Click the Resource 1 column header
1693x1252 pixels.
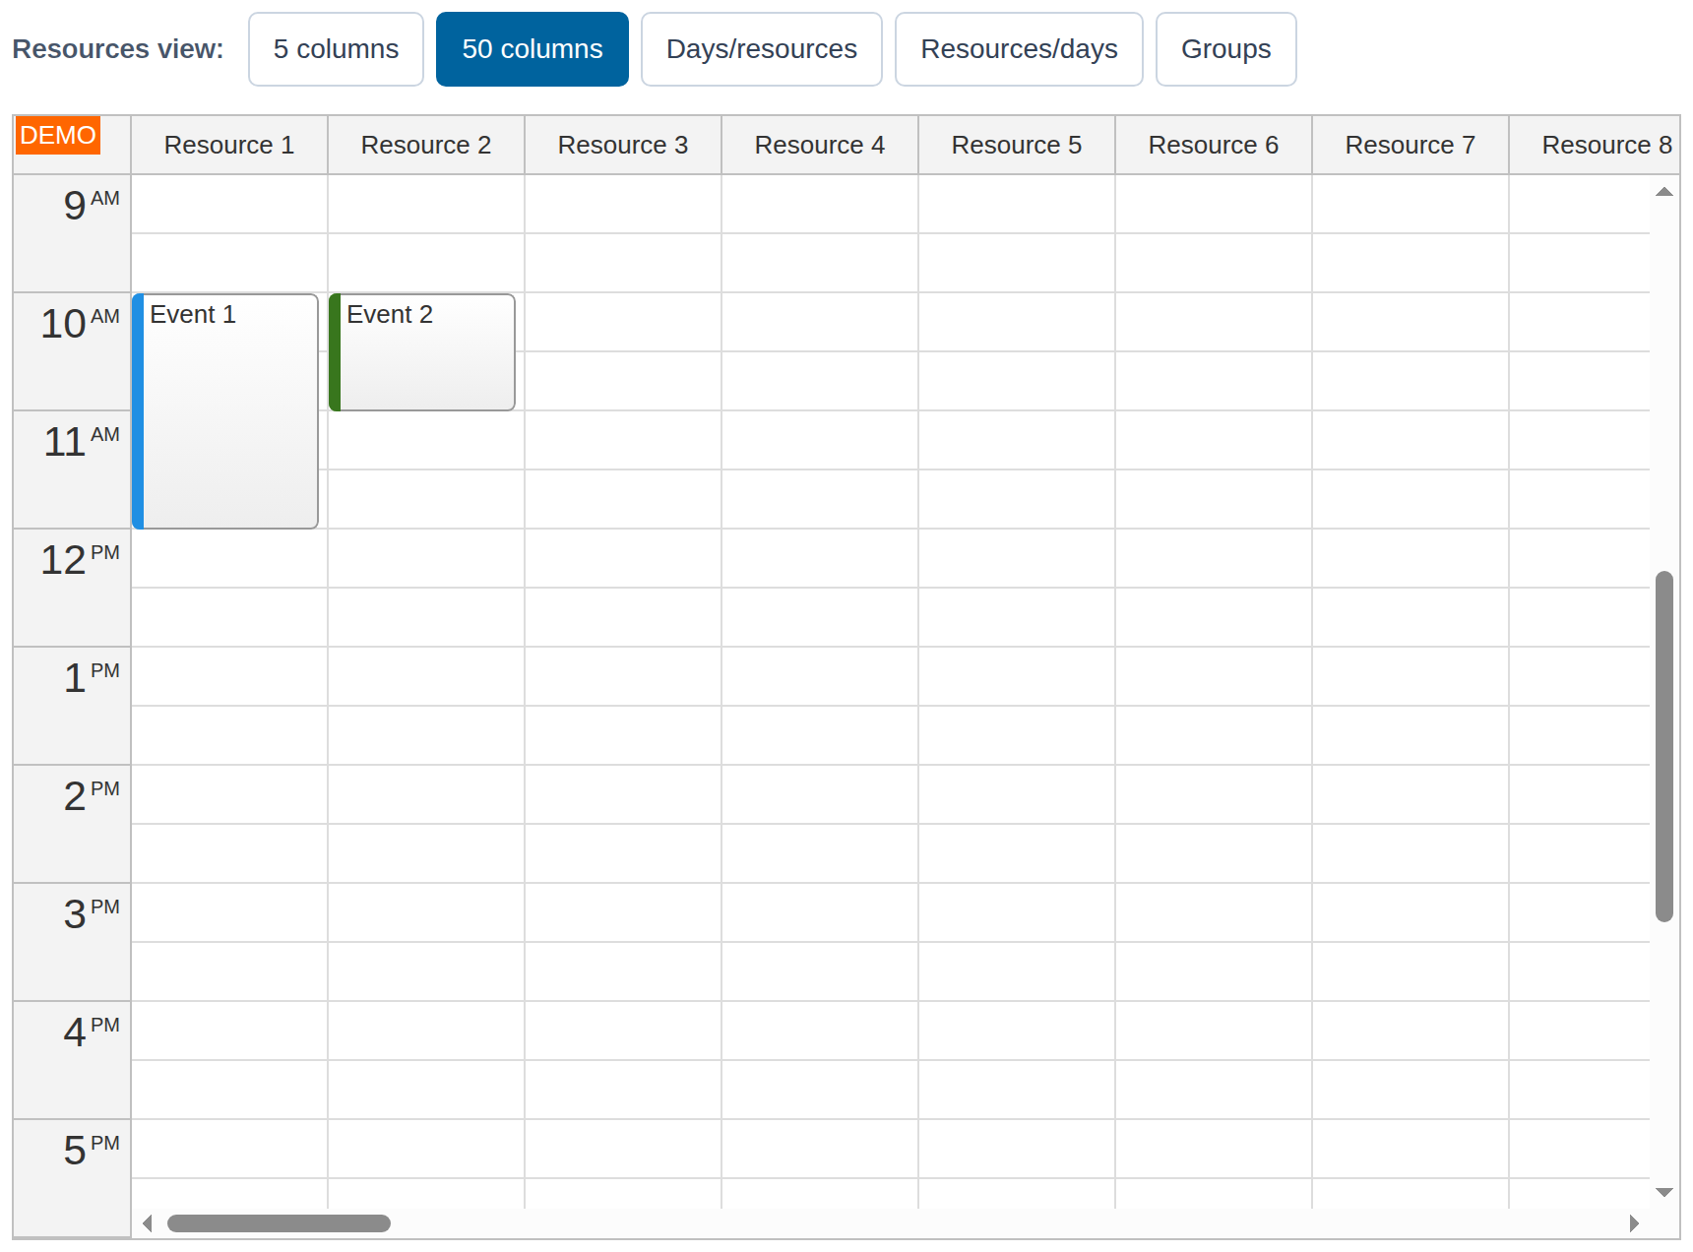229,145
